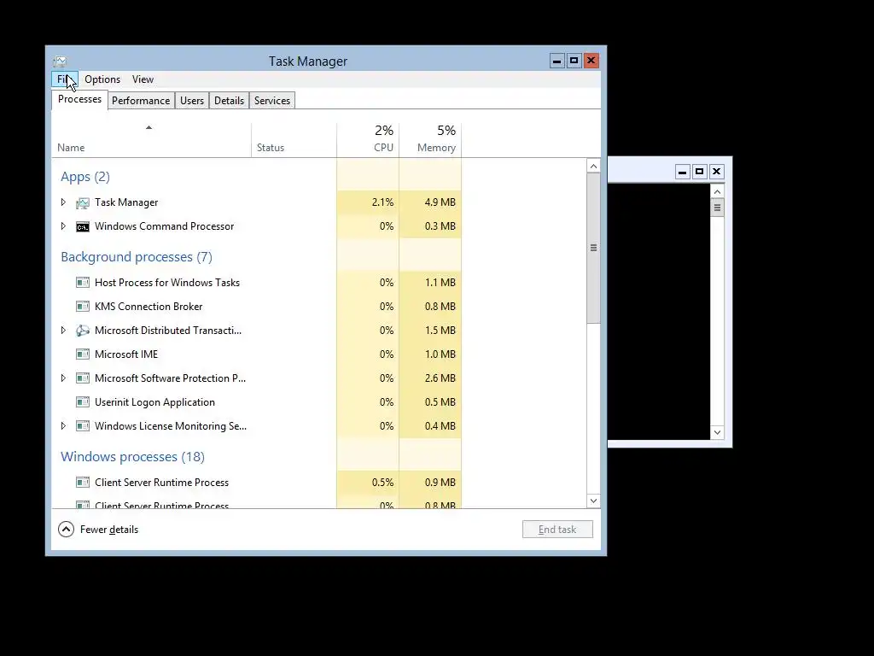Switch to the Services tab

point(272,101)
